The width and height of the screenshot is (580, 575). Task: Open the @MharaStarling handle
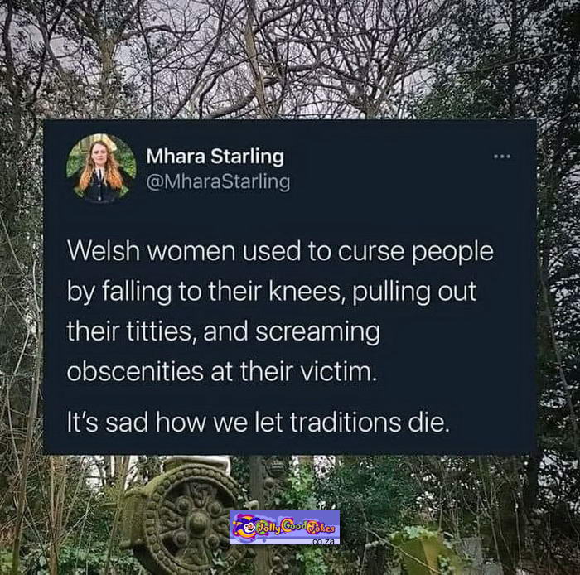pyautogui.click(x=218, y=182)
